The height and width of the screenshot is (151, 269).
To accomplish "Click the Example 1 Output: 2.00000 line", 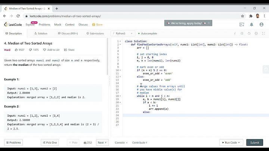I will (19, 93).
